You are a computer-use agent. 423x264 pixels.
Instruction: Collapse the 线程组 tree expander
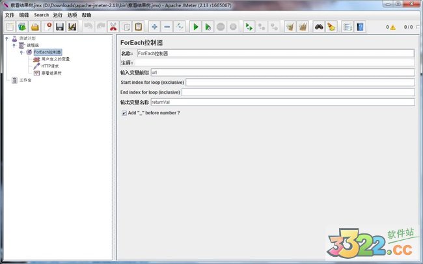14,46
